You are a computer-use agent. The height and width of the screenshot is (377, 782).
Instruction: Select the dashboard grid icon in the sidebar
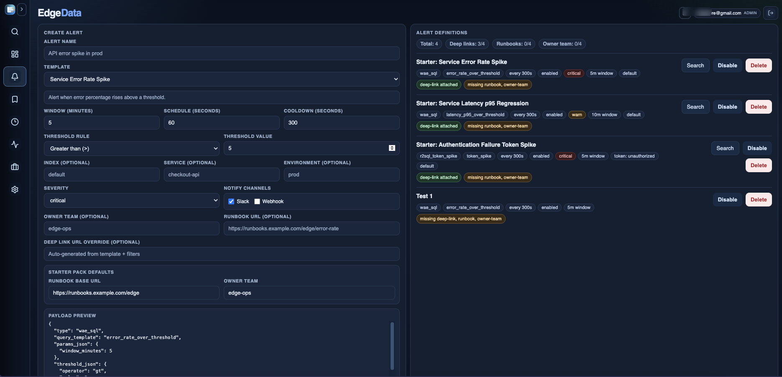point(15,54)
